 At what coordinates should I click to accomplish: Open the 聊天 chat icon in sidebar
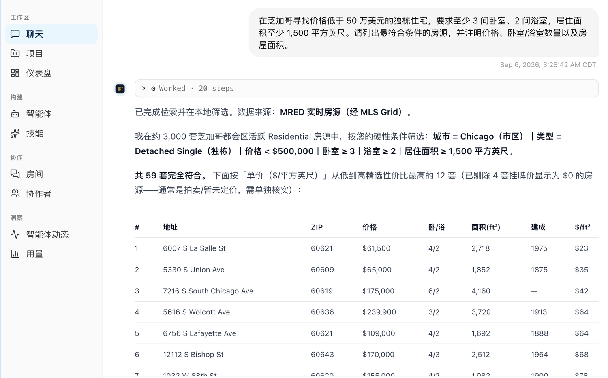[x=15, y=34]
